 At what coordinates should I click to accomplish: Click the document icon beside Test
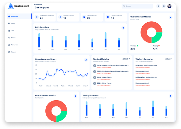click(9, 31)
